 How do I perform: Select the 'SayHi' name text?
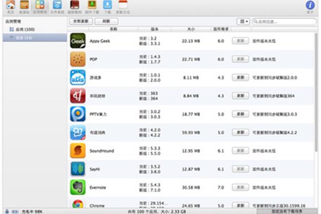(x=95, y=169)
